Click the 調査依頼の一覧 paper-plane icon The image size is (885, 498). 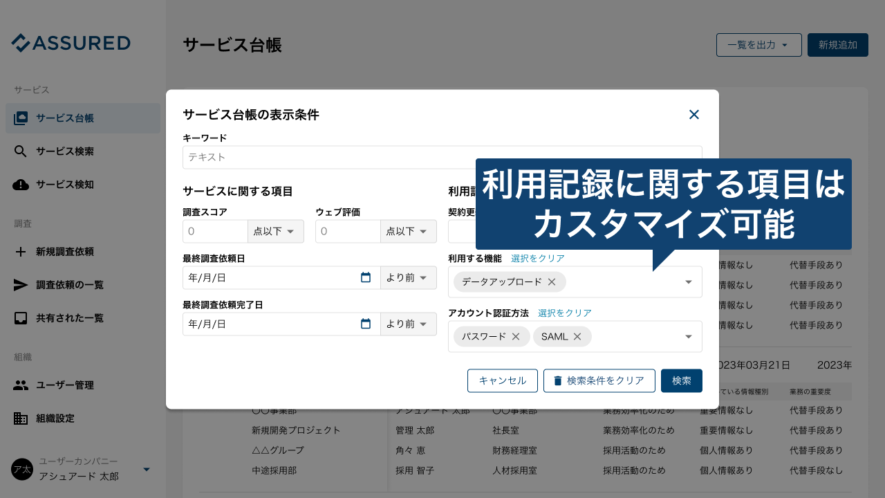22,285
